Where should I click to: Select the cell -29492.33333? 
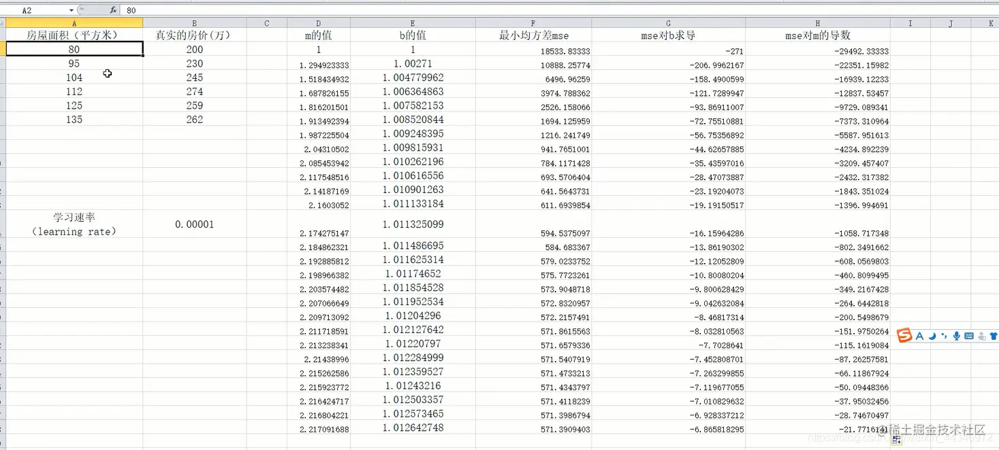[818, 50]
